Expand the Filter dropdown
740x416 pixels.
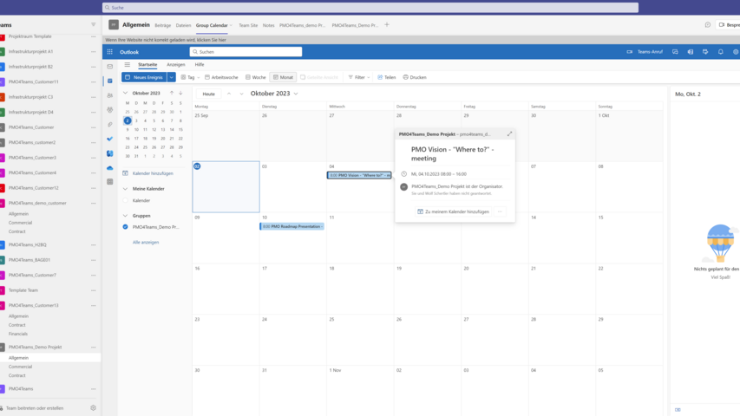(x=357, y=77)
